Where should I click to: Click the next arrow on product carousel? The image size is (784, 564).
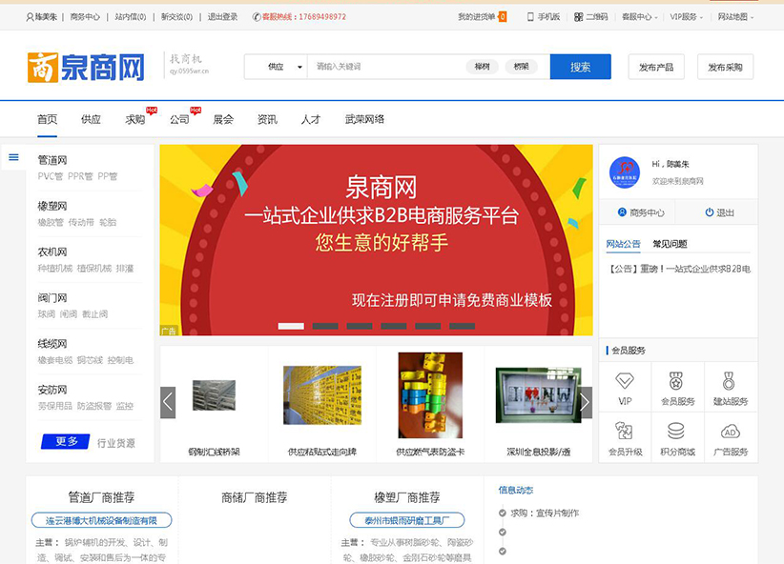coord(584,401)
